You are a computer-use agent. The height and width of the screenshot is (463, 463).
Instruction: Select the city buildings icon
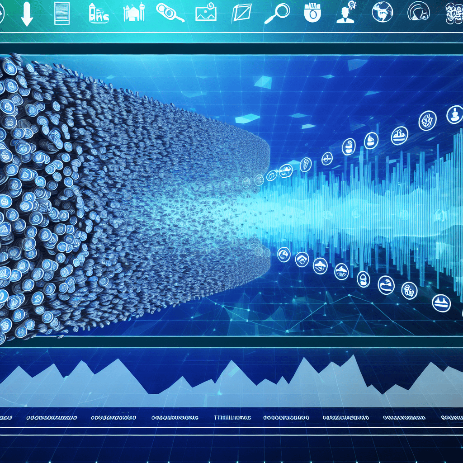coord(99,13)
